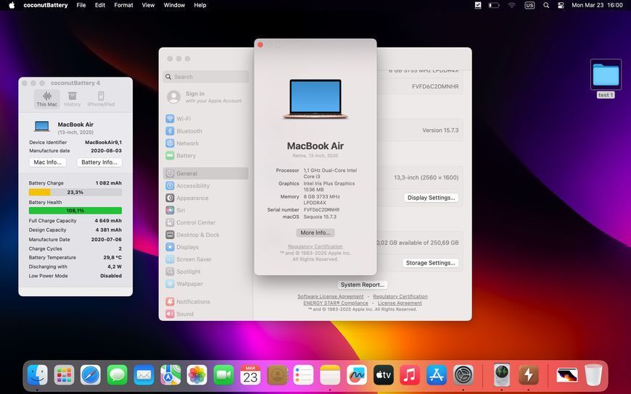
Task: Open the coconutBattery app menu
Action: click(x=46, y=5)
